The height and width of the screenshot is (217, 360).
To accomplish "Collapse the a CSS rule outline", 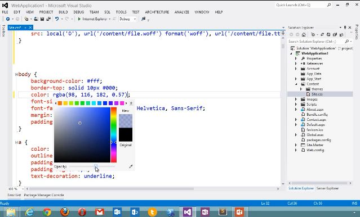I will point(16,142).
